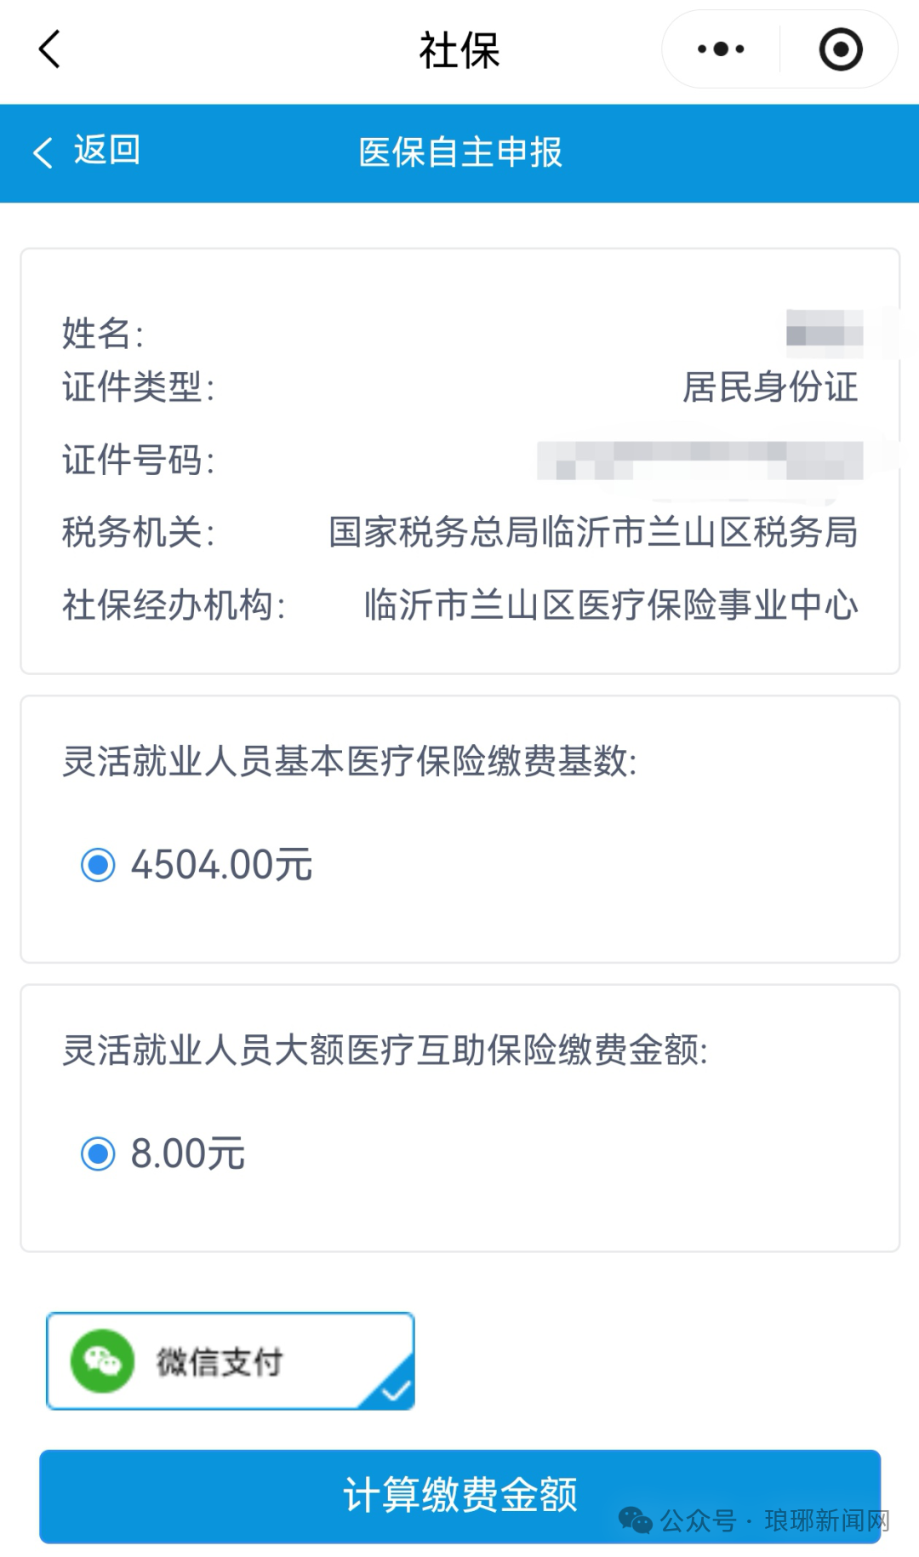Tap the WeChat logo beside 公众号 watermark
This screenshot has width=919, height=1557.
635,1520
